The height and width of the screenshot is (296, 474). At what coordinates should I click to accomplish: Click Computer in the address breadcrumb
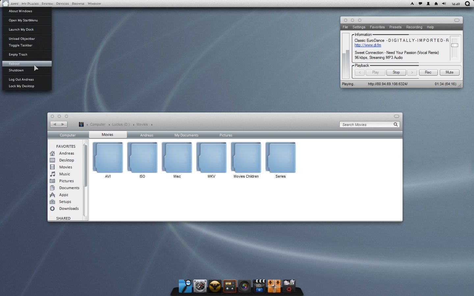coord(98,125)
